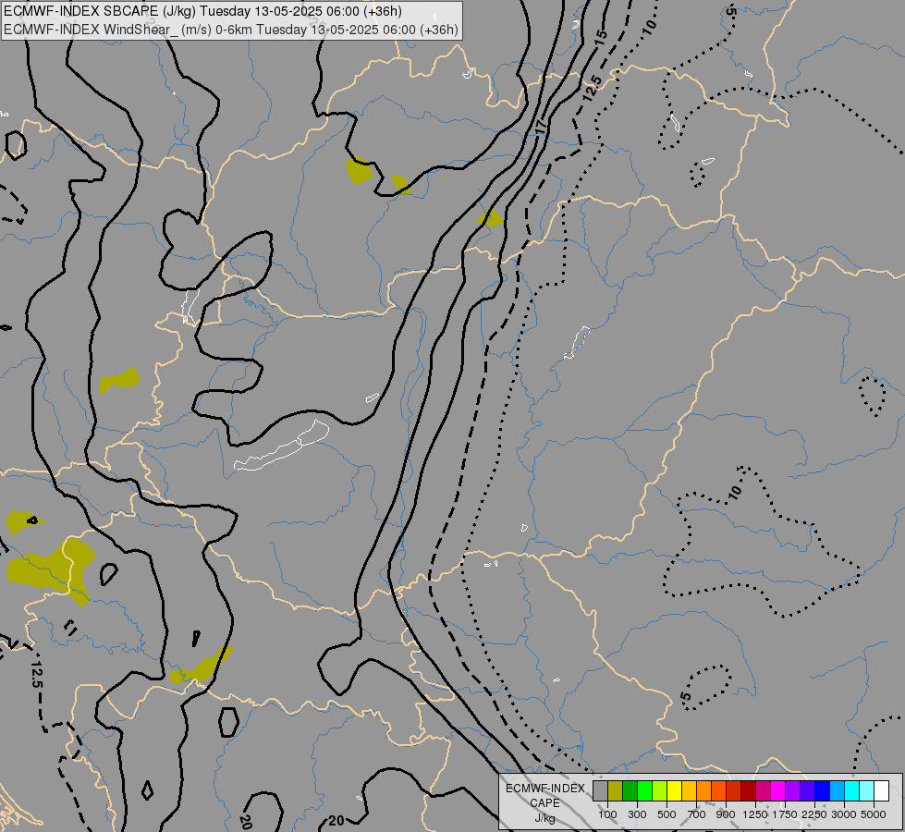The height and width of the screenshot is (832, 905).
Task: Select the indigo swatch before 2250
Action: tap(807, 790)
